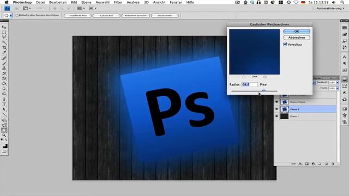Click the 'Druckformat' button
This screenshot has width=349, height=196.
pyautogui.click(x=165, y=16)
